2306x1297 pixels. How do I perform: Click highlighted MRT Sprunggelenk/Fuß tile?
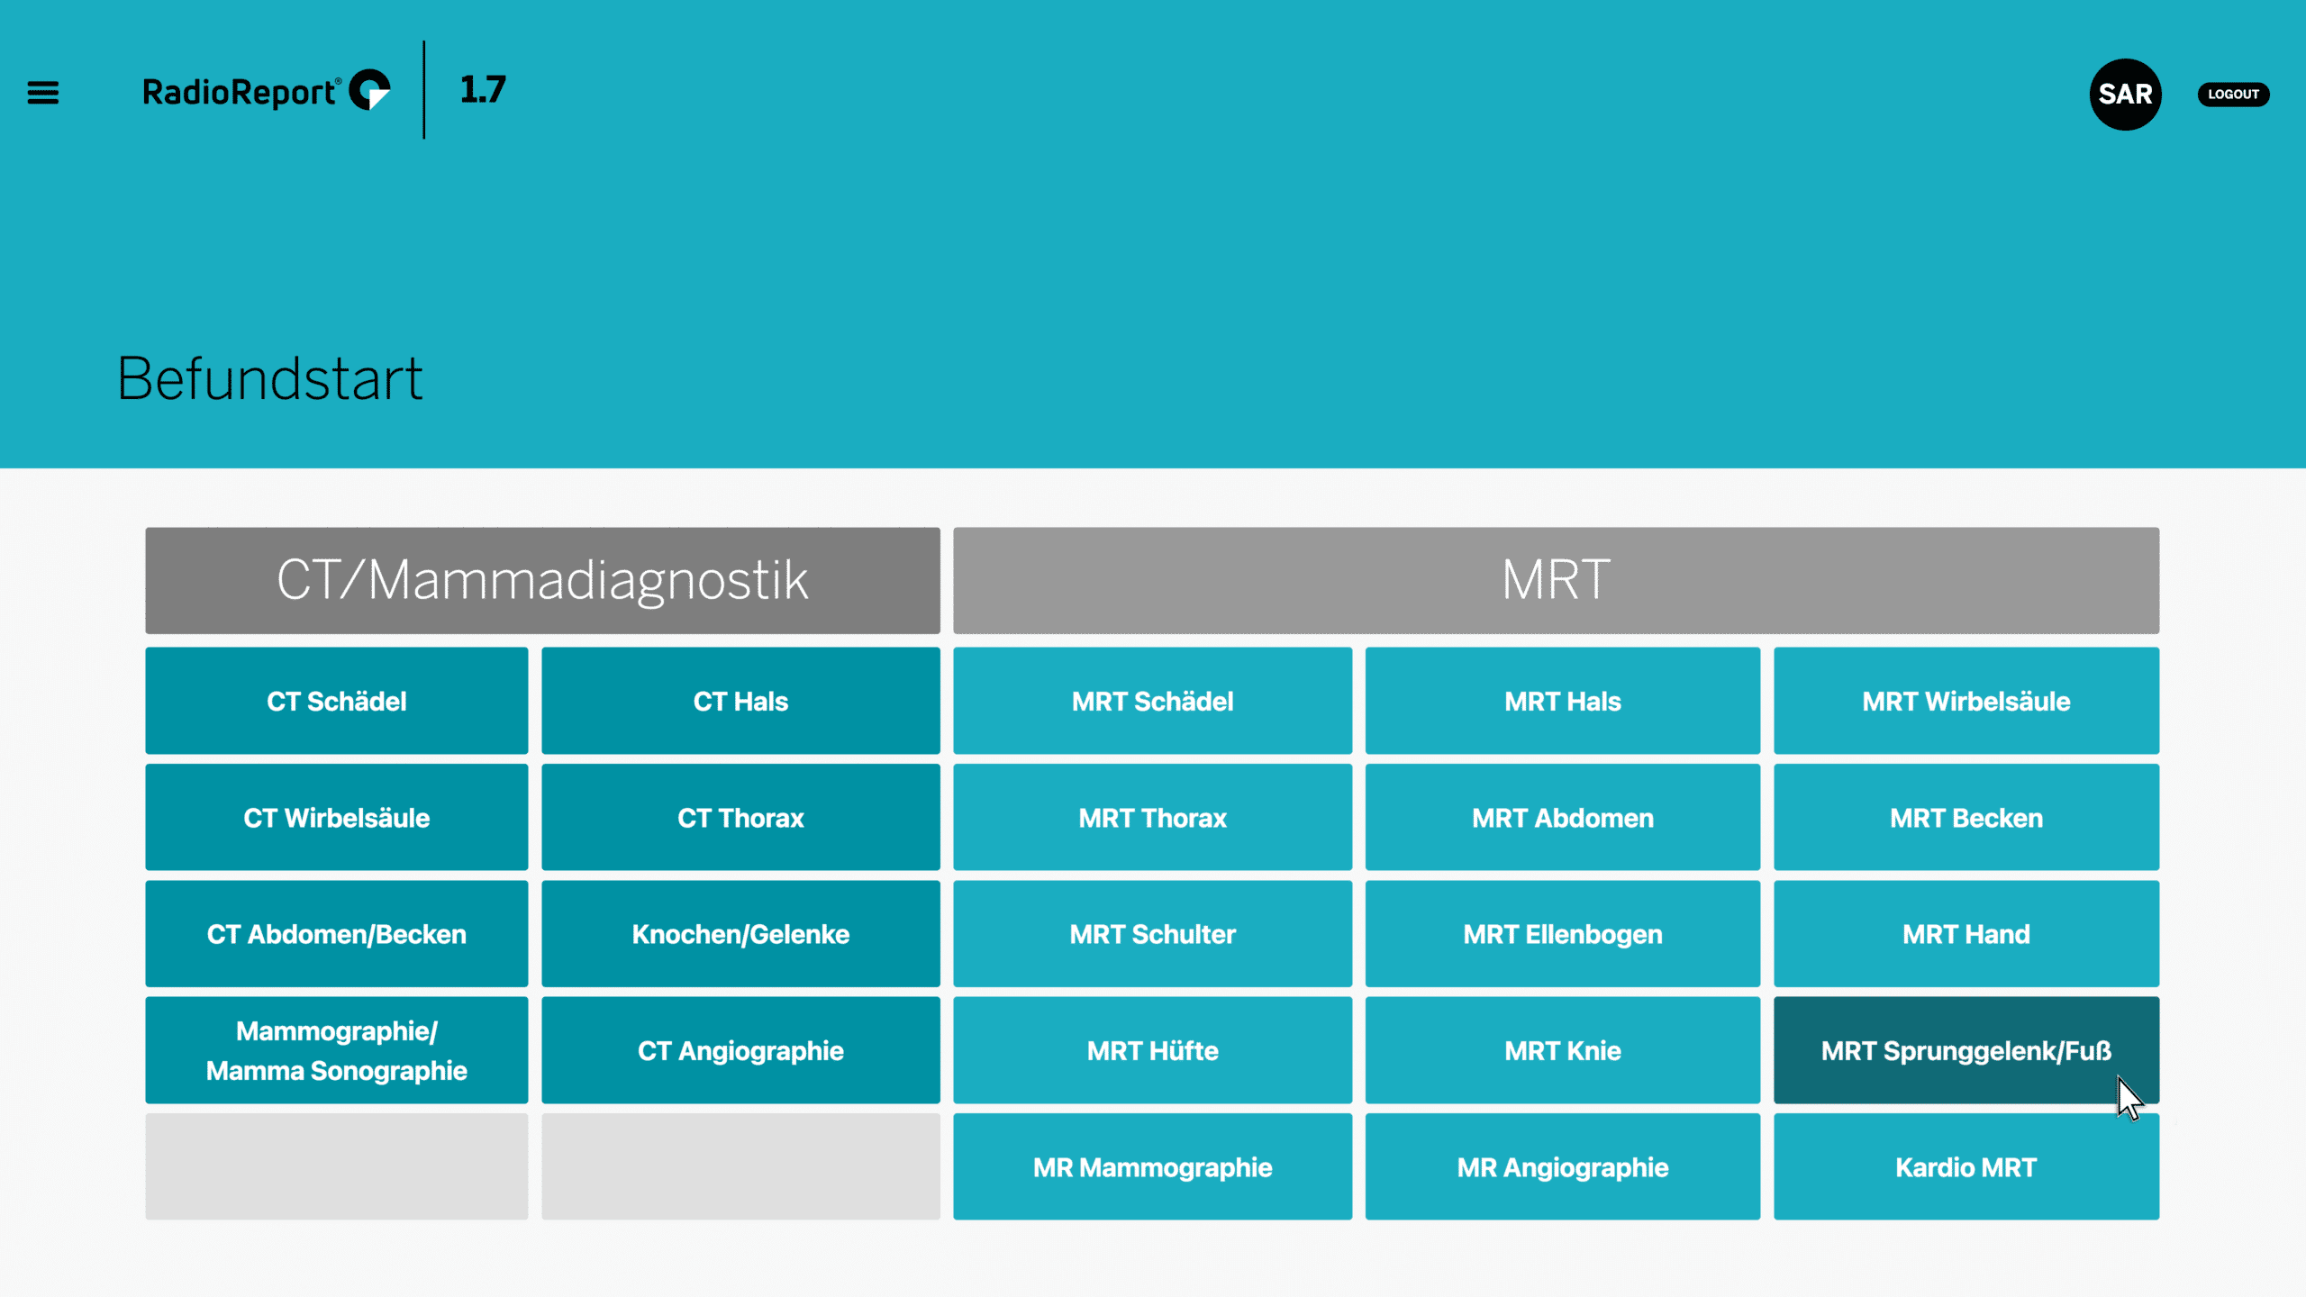1966,1050
